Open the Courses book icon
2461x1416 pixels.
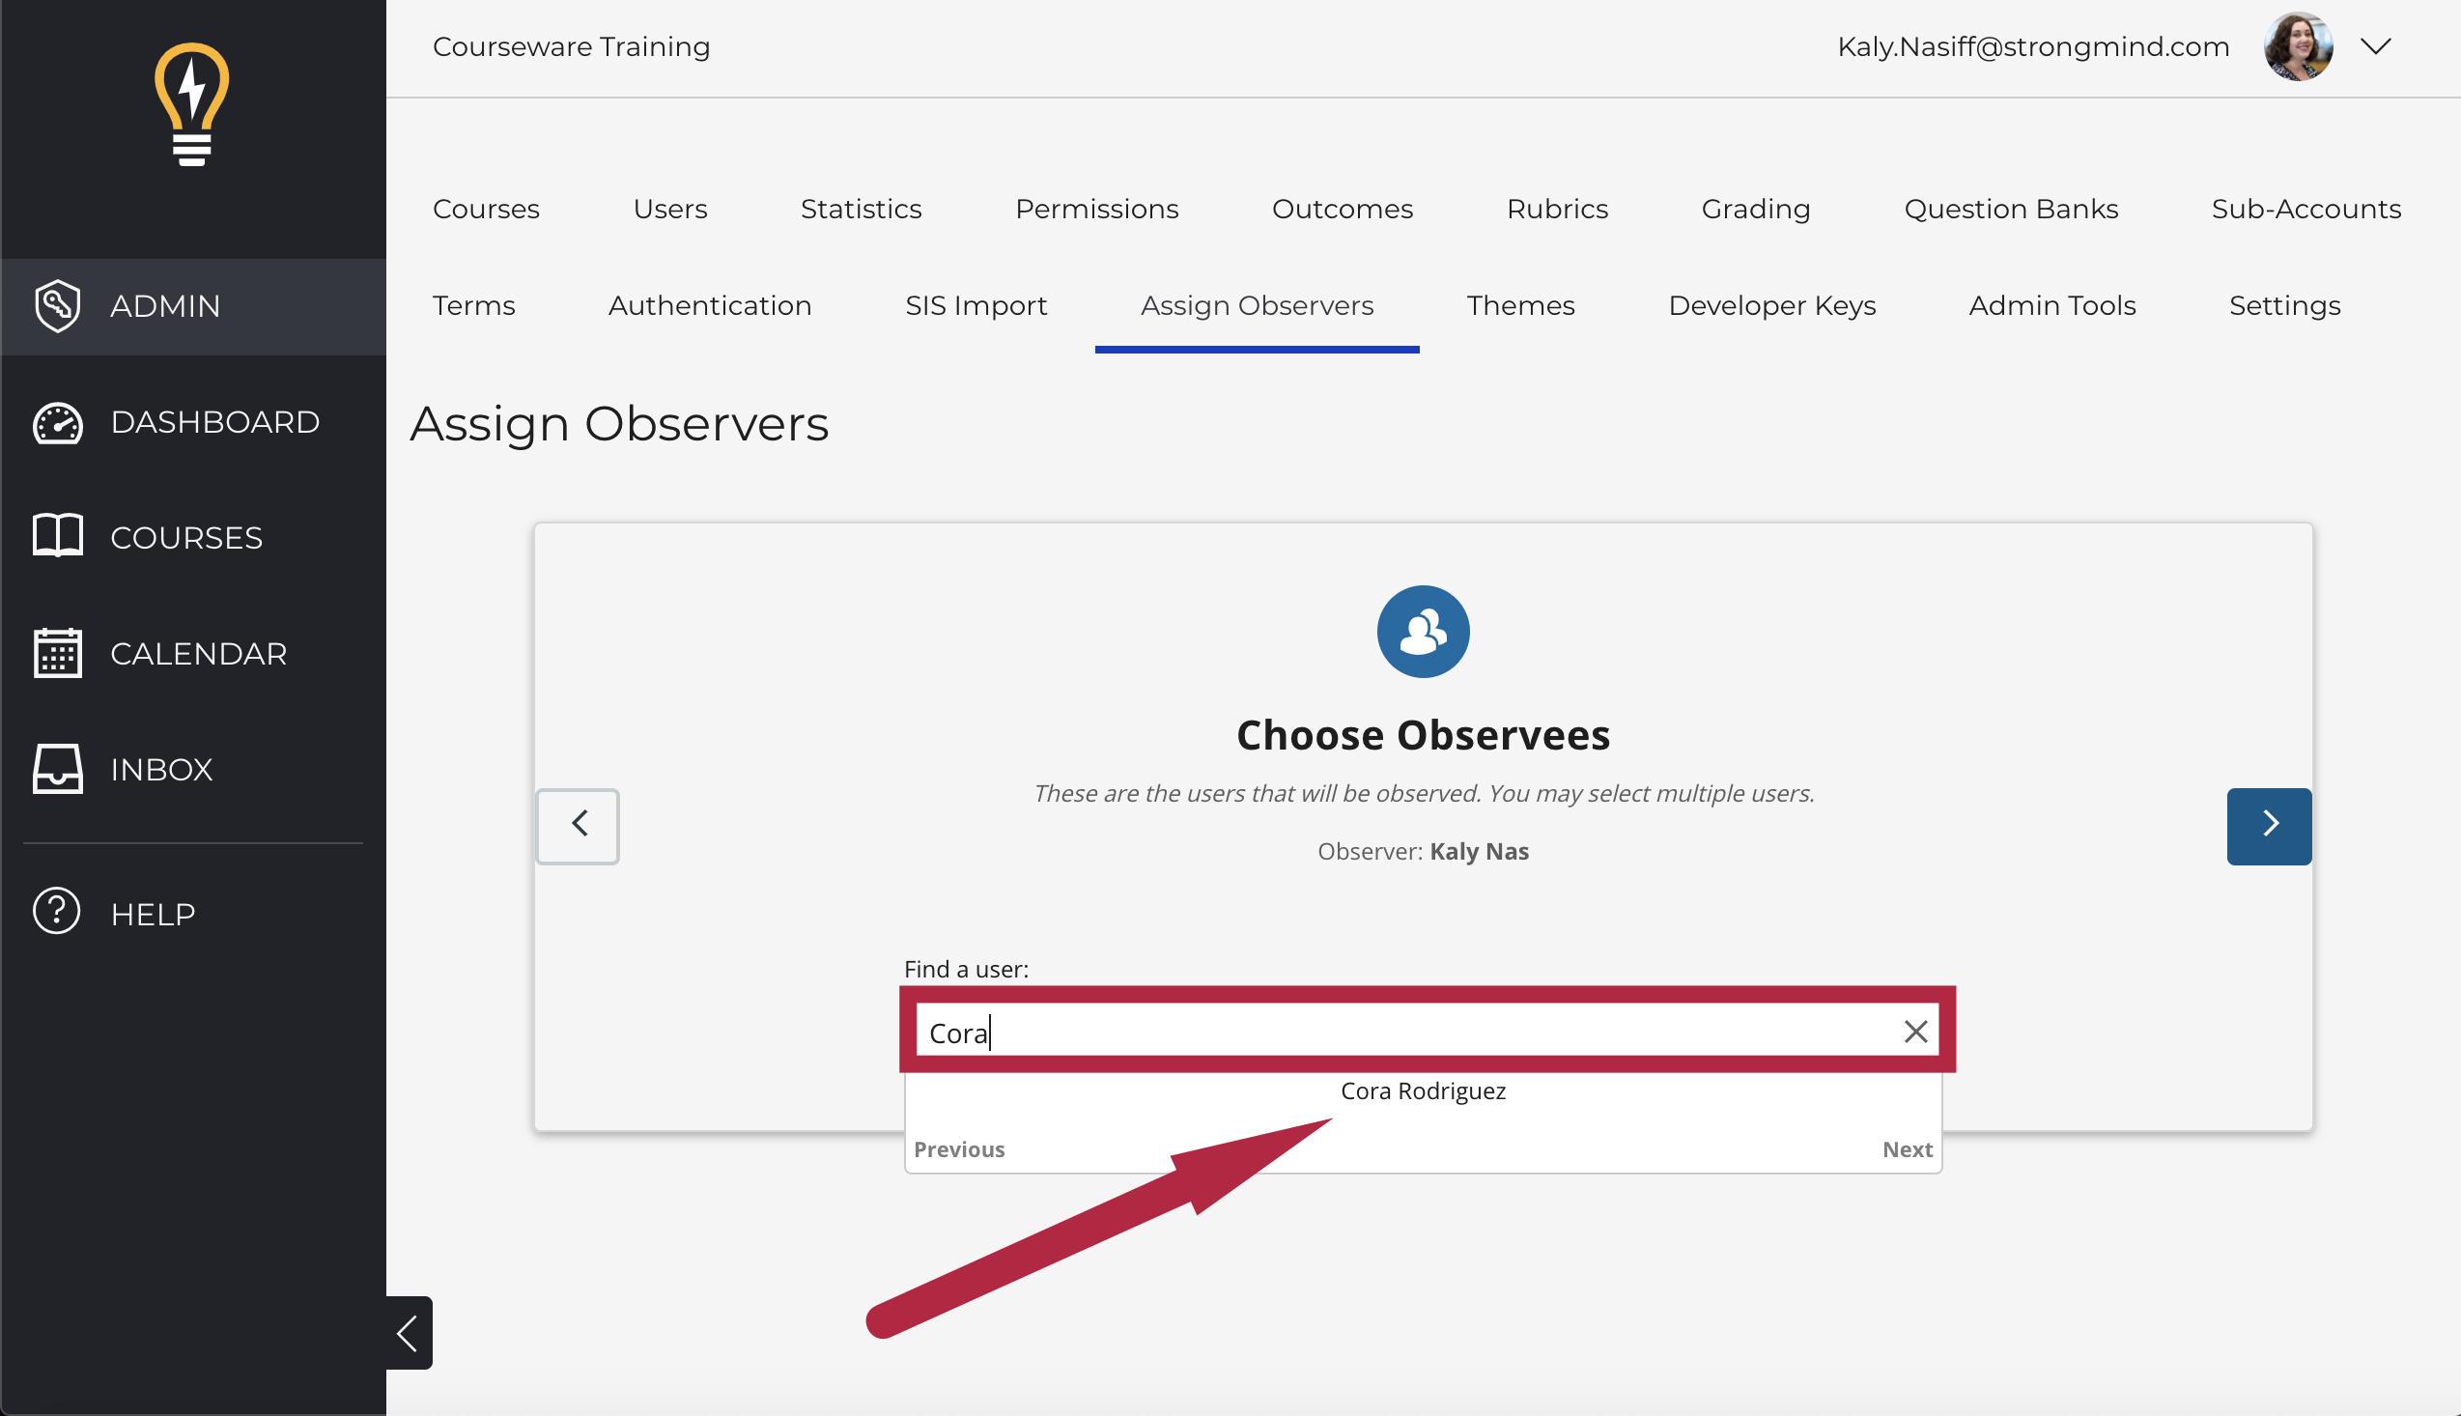point(57,537)
